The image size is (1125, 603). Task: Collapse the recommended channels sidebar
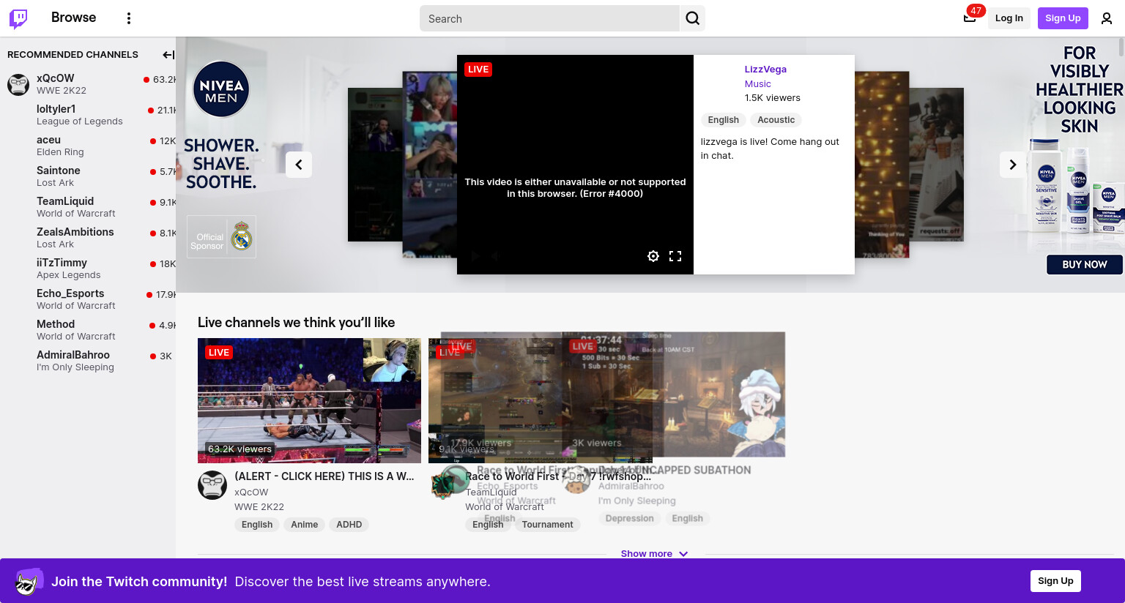coord(168,55)
